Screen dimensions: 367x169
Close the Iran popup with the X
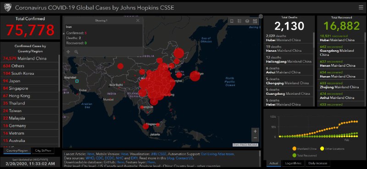click(138, 21)
